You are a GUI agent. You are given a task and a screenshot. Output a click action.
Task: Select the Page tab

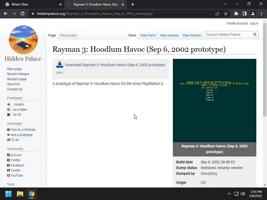click(x=52, y=35)
